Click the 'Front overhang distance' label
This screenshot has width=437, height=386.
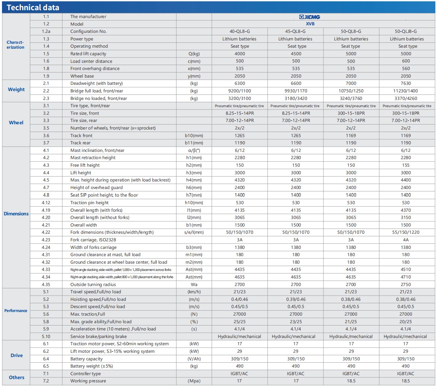tap(95, 69)
